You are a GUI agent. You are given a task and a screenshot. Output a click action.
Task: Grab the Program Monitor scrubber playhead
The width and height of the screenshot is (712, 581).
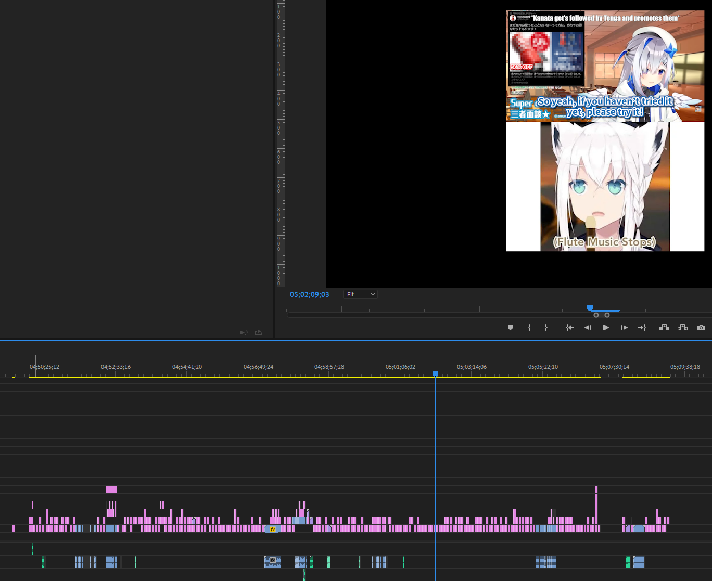[x=590, y=308]
